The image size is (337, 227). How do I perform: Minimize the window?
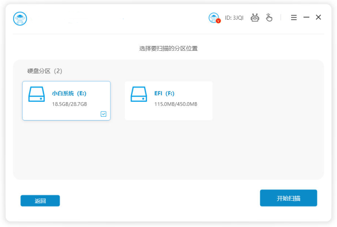tap(306, 17)
